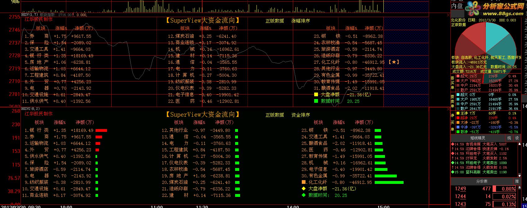This screenshot has width=527, height=208.
Task: Click the 11:30 time axis label
Action: pyautogui.click(x=202, y=206)
